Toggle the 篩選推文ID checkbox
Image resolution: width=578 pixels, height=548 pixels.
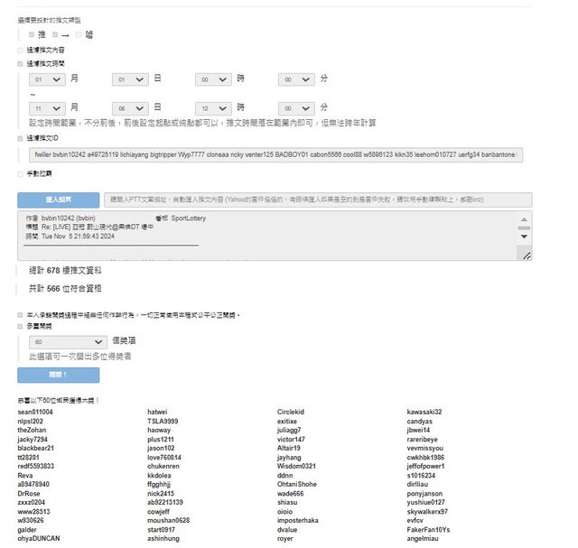tap(21, 138)
